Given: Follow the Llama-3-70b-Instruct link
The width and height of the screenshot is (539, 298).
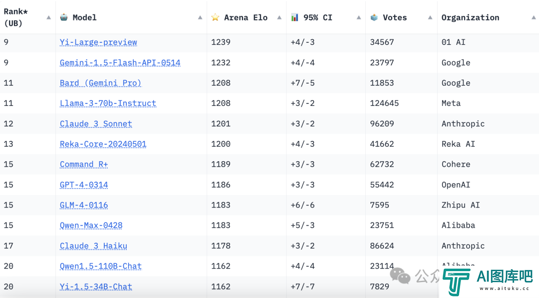Looking at the screenshot, I should point(108,103).
